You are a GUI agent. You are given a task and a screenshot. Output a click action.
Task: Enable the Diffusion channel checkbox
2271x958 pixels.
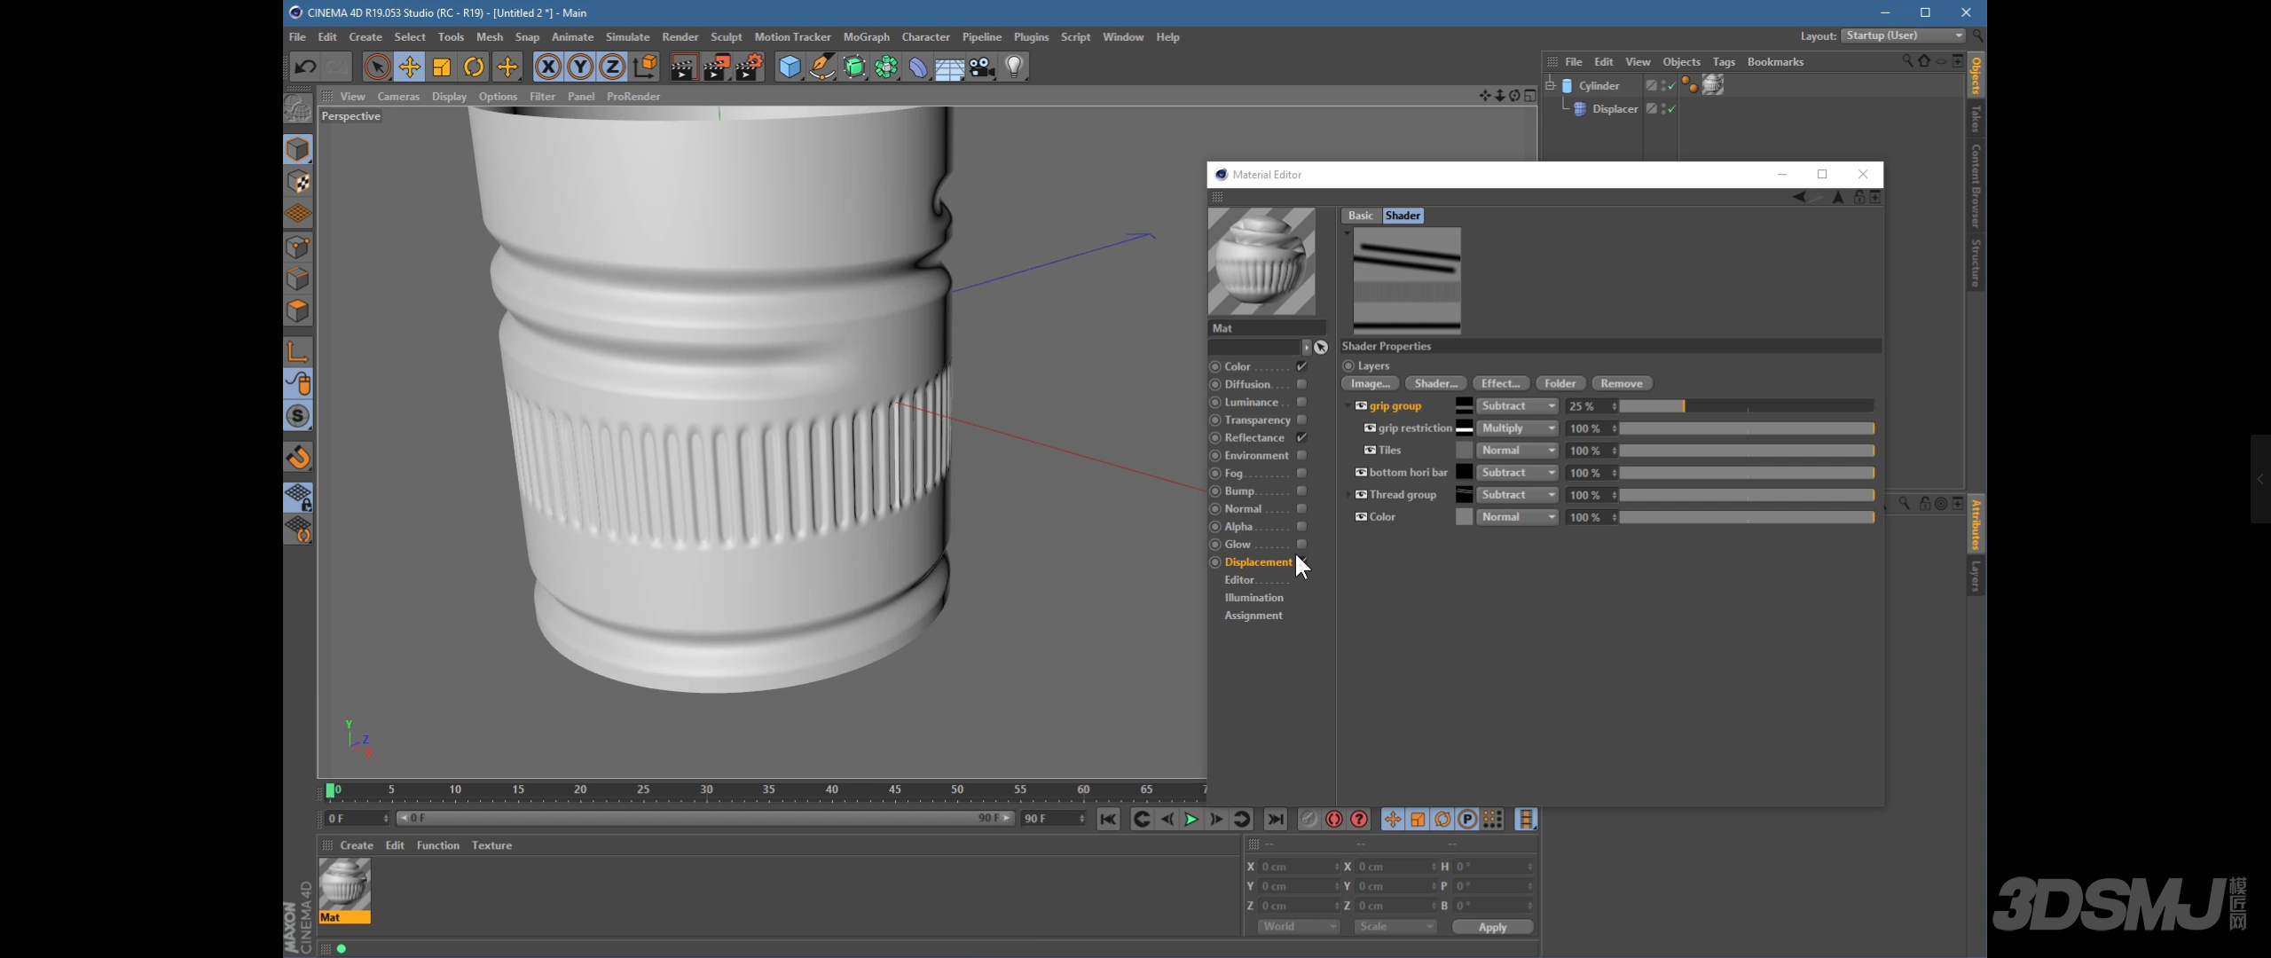coord(1301,384)
